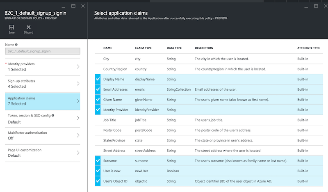Click the '7 Selected' text
328x192 pixels.
pyautogui.click(x=17, y=104)
